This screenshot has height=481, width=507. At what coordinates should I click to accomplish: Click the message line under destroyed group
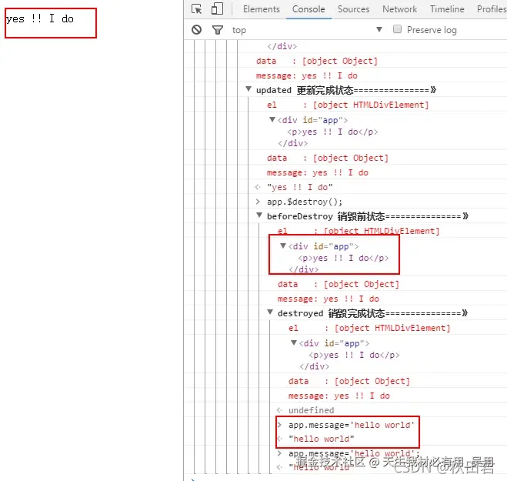(339, 396)
